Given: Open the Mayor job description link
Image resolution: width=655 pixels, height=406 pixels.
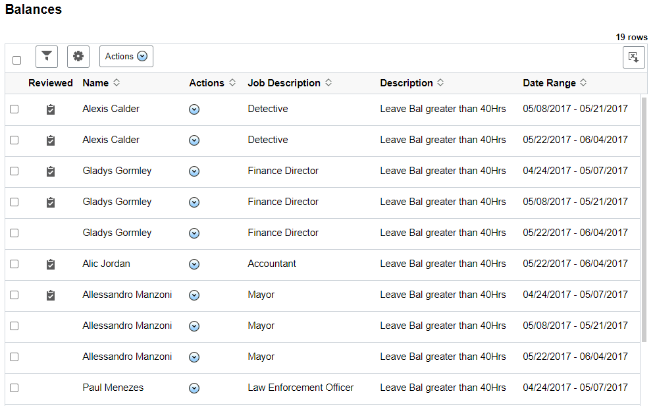Looking at the screenshot, I should click(261, 295).
